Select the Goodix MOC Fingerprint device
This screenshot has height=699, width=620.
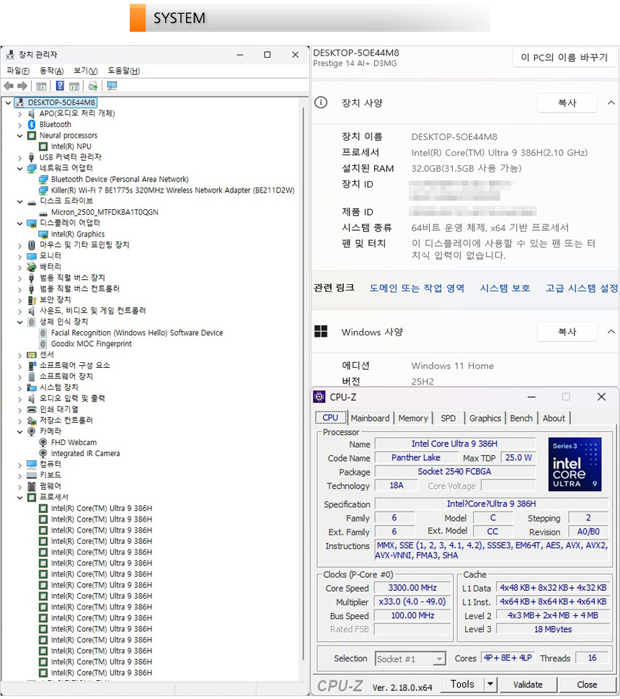click(x=91, y=344)
